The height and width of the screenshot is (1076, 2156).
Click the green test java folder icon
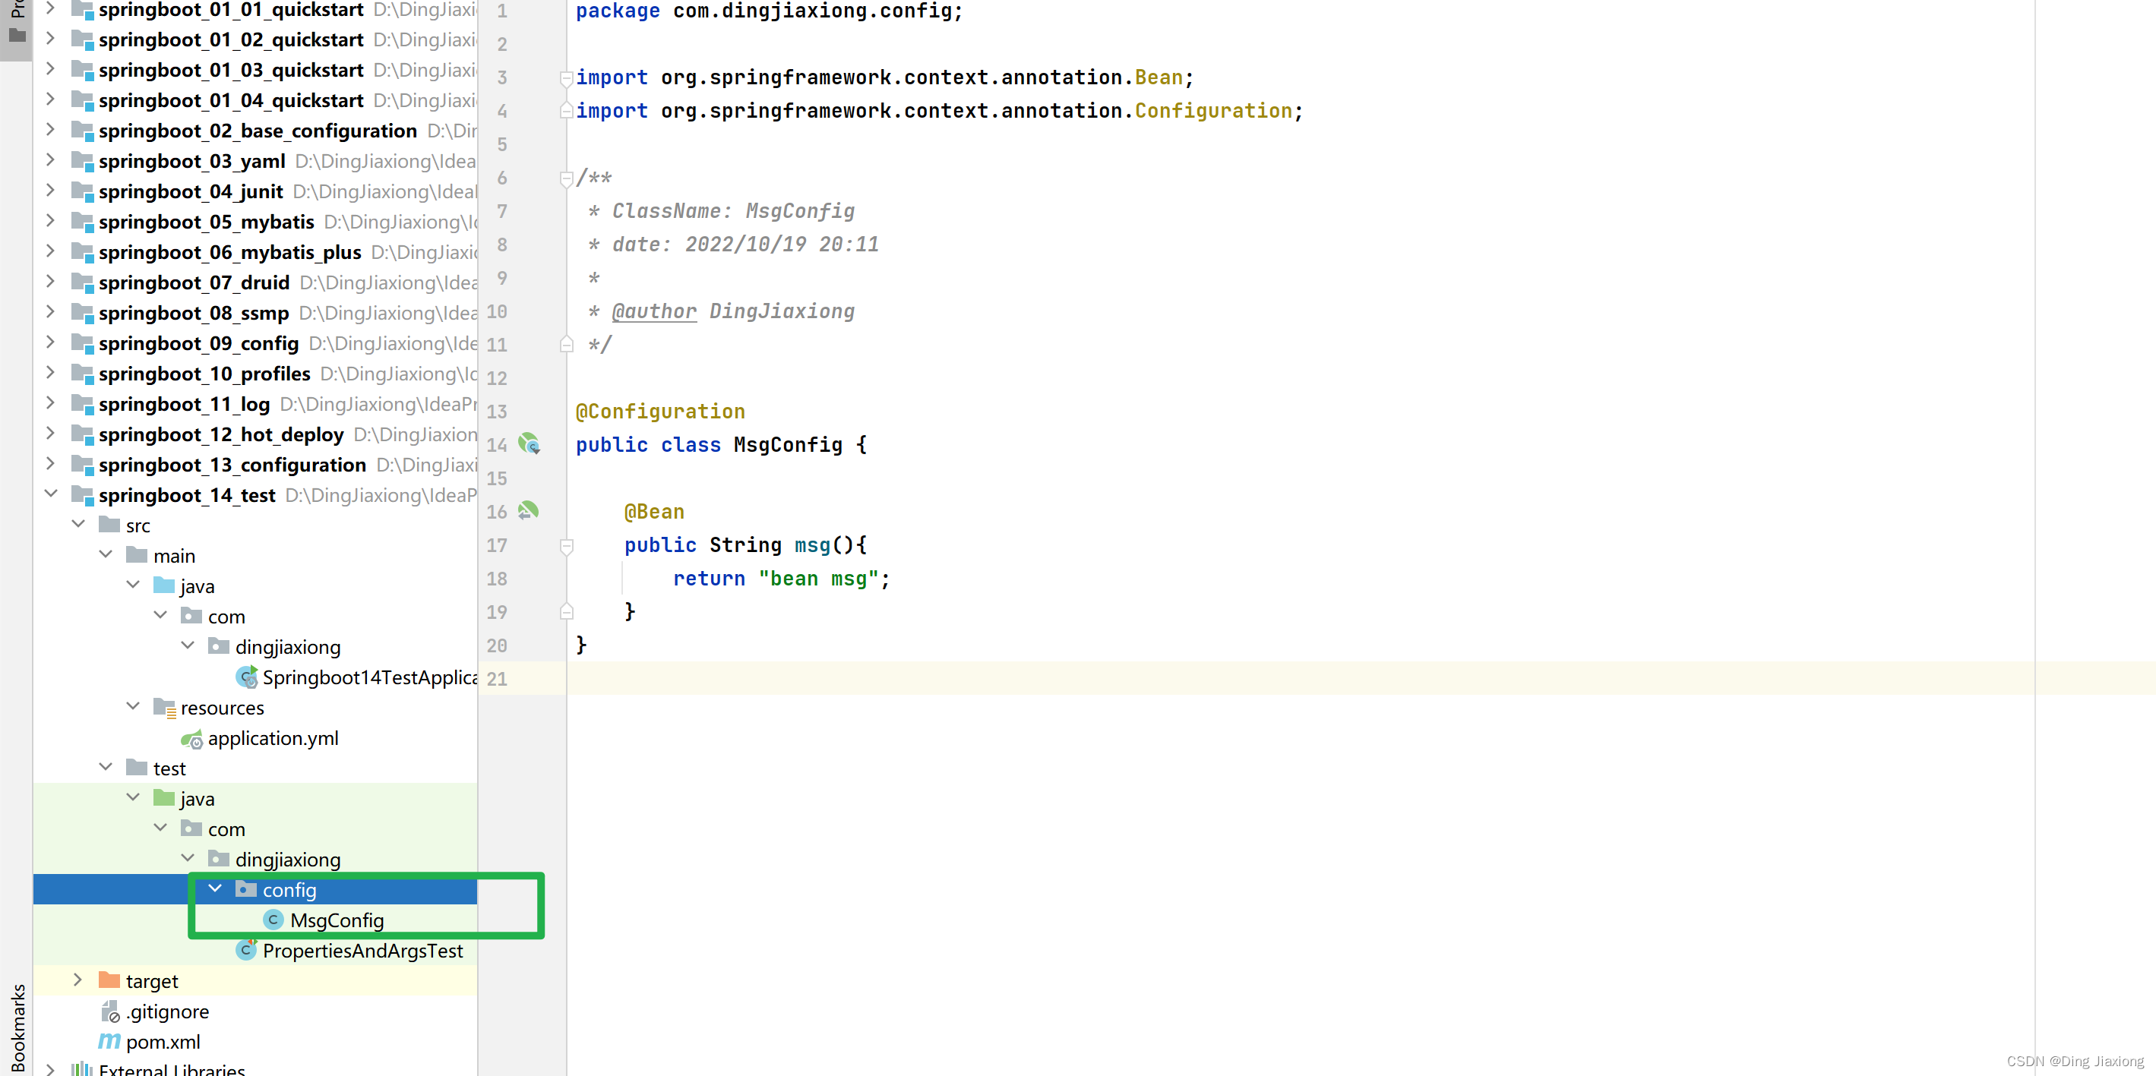164,797
